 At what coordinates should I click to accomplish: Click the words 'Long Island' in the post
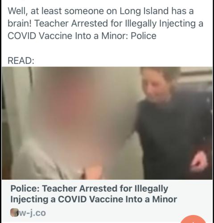coord(144,11)
